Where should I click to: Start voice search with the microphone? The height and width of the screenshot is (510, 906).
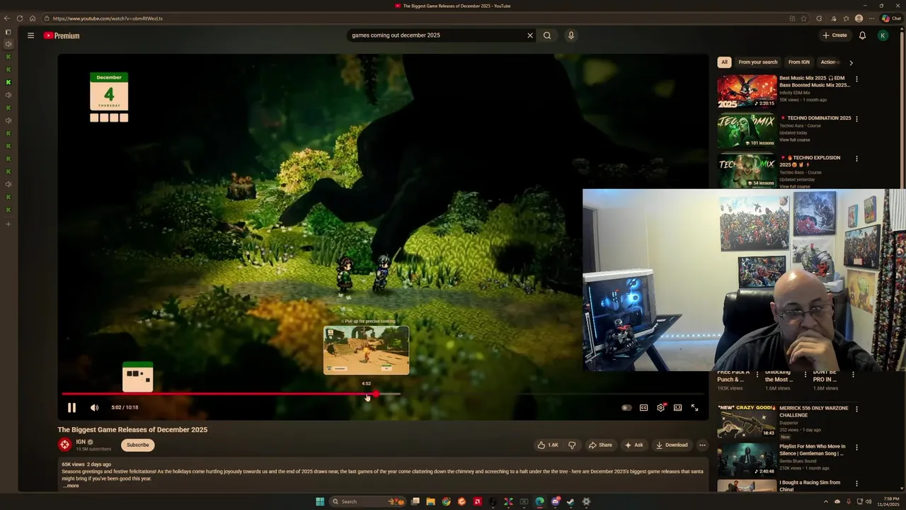pyautogui.click(x=571, y=35)
